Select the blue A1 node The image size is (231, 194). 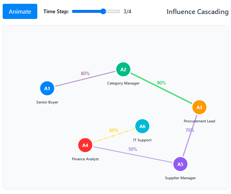click(47, 88)
